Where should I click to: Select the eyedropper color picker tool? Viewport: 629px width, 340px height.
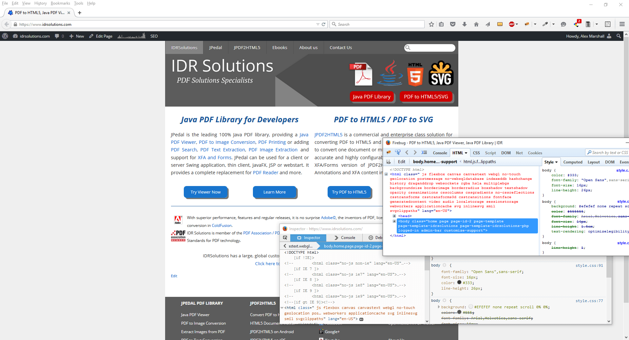click(545, 24)
